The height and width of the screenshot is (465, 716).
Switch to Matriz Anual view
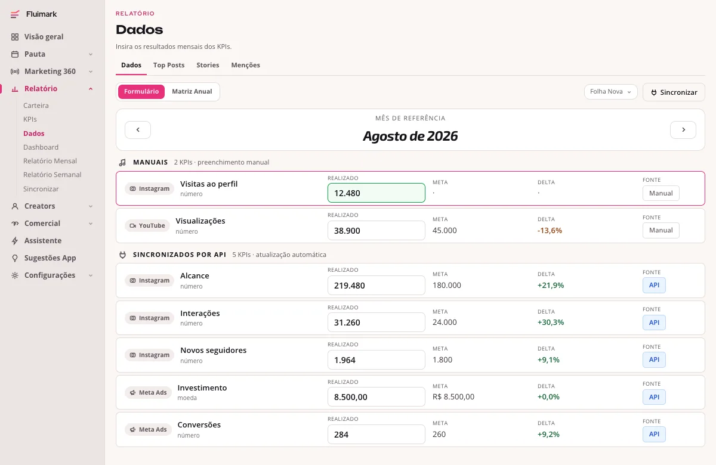(x=192, y=92)
